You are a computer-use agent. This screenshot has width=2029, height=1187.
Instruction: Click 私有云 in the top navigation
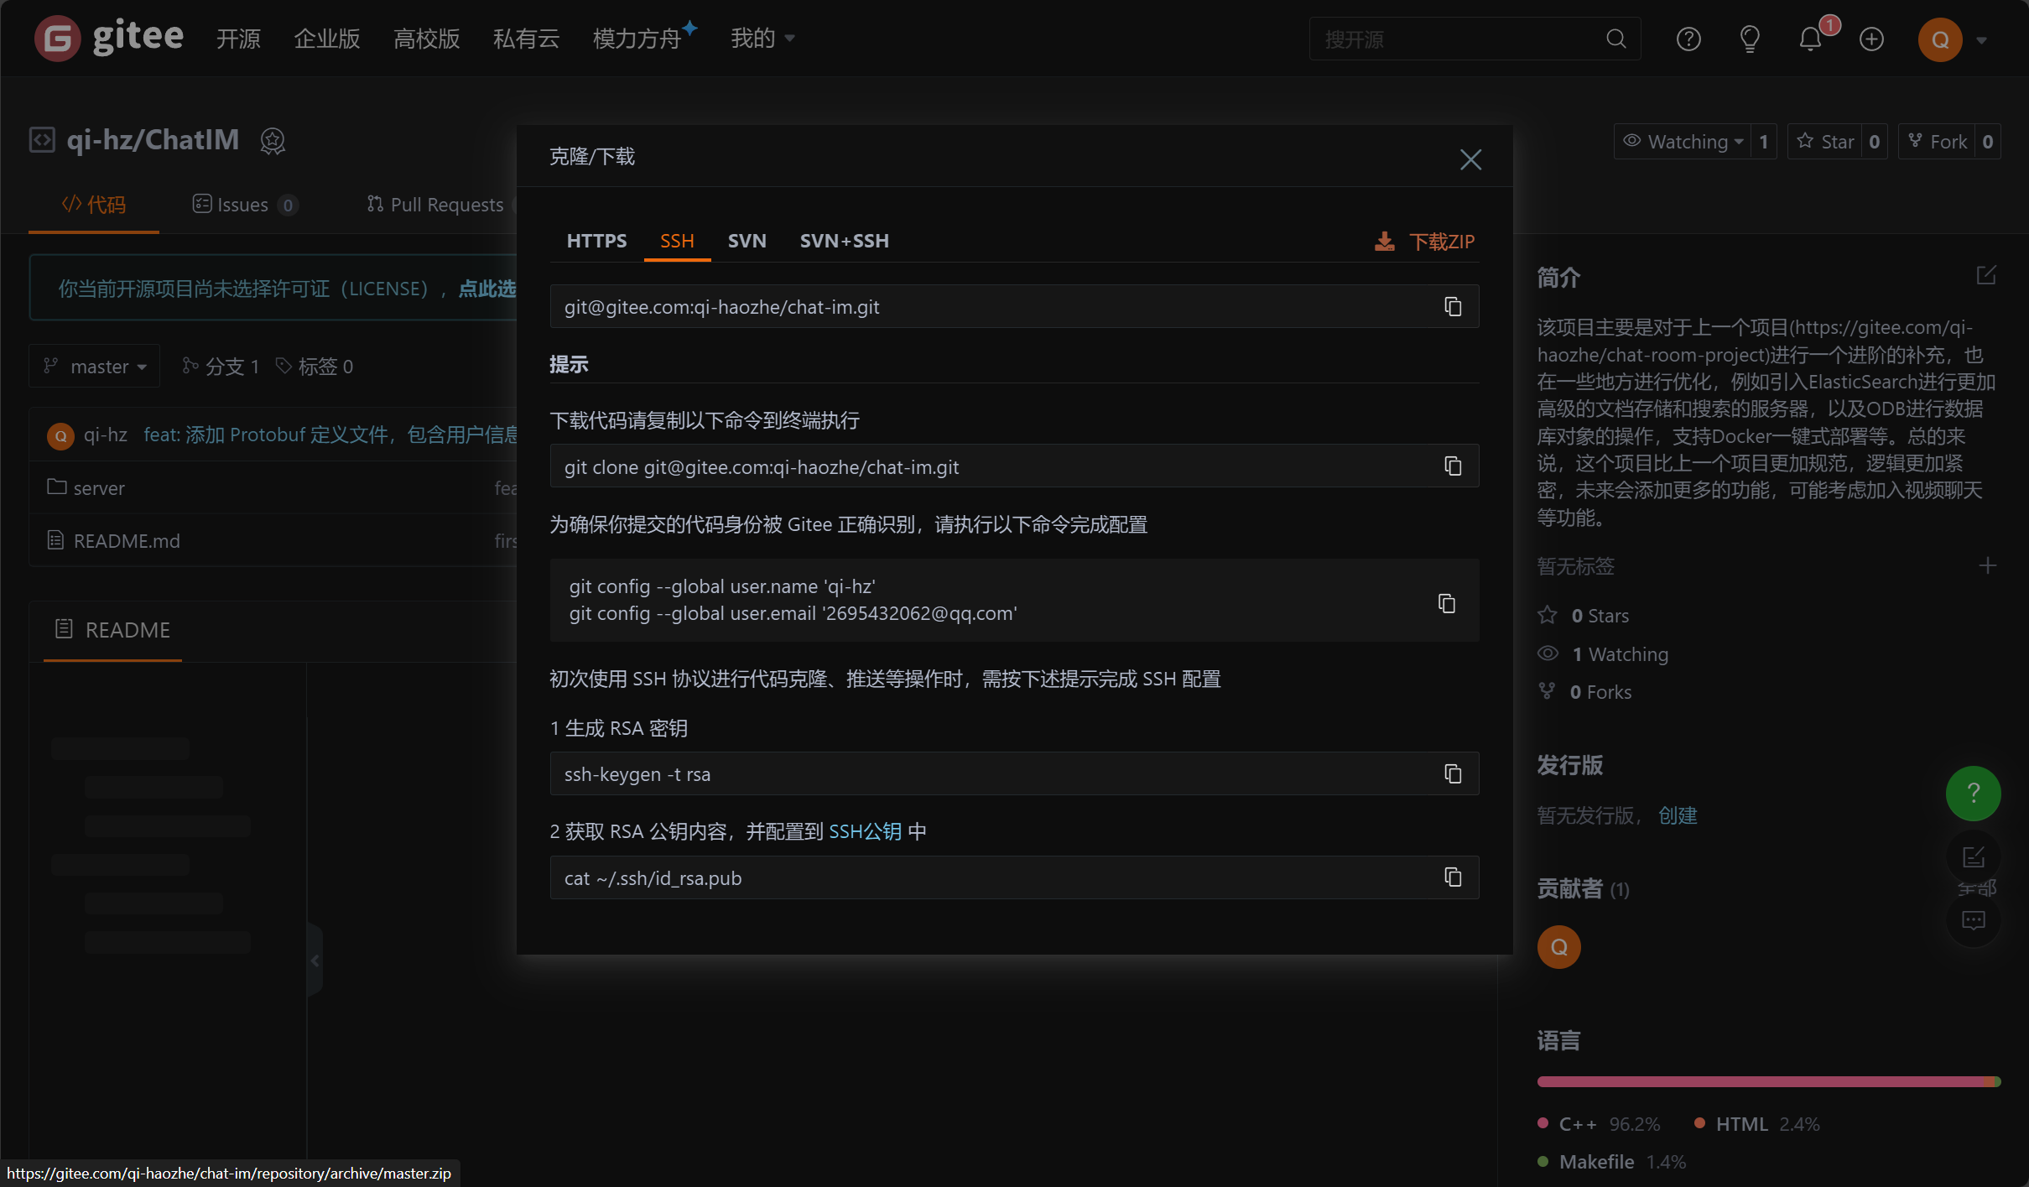click(x=526, y=39)
